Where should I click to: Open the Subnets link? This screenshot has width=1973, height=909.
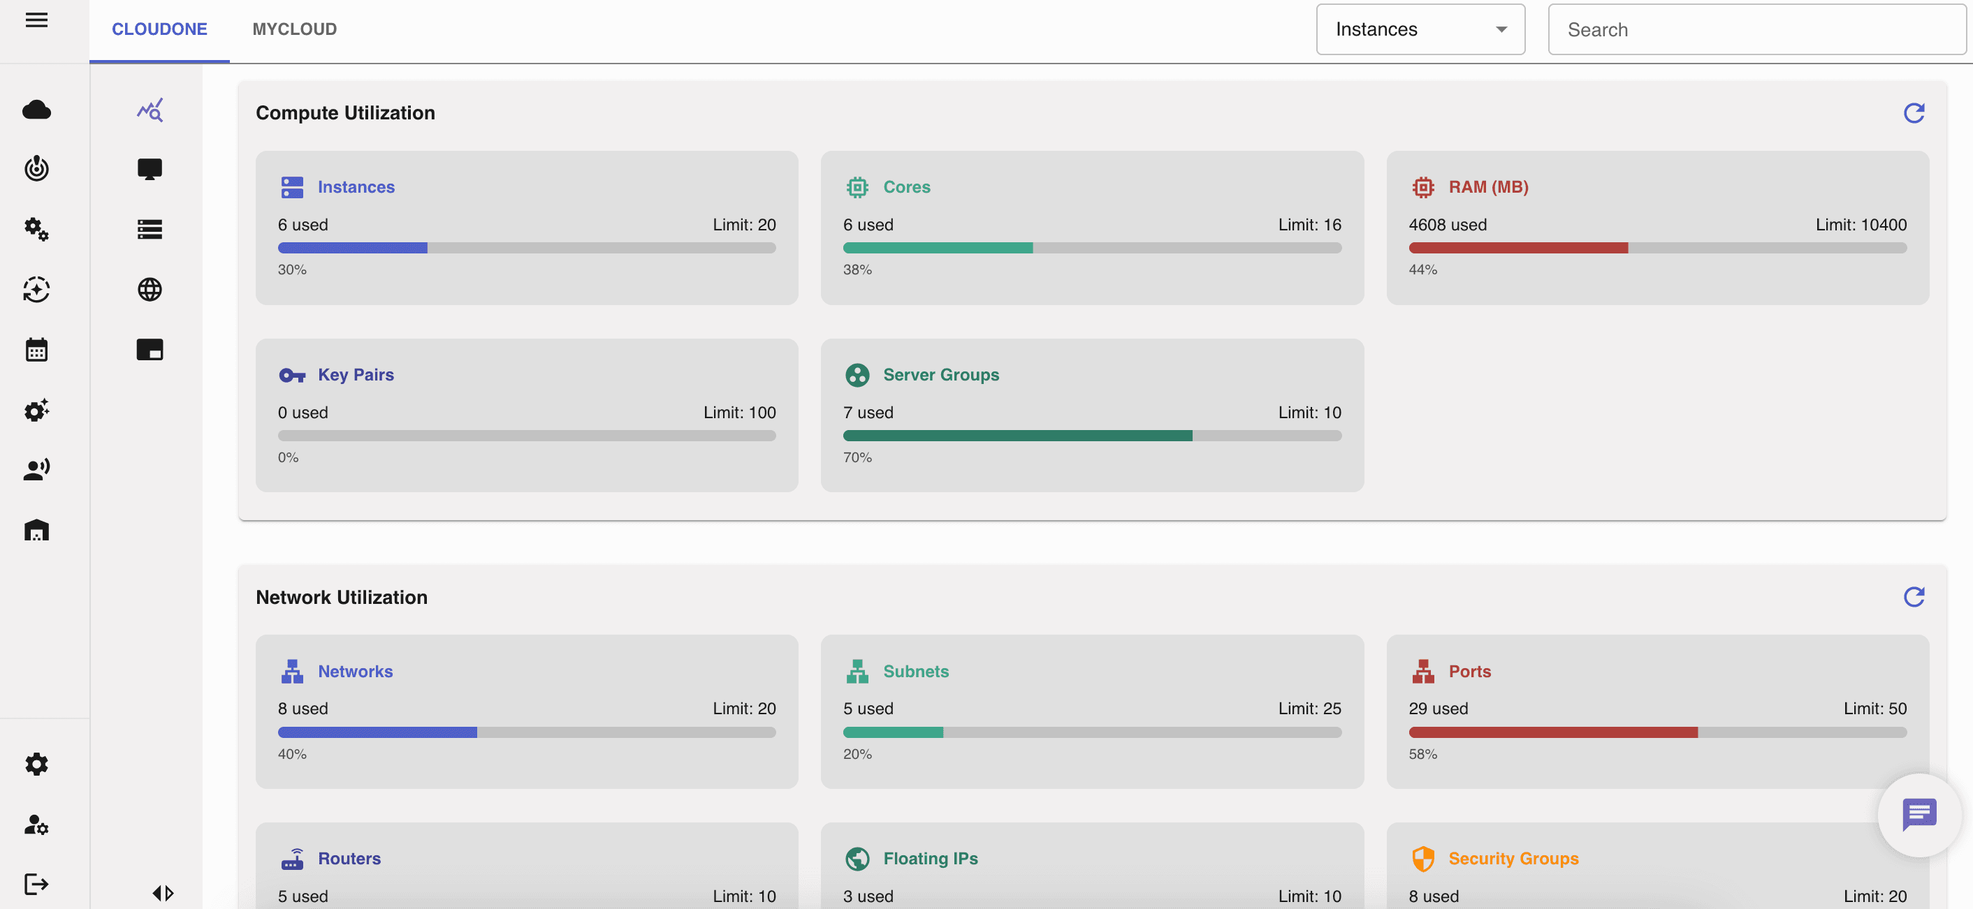(x=916, y=671)
